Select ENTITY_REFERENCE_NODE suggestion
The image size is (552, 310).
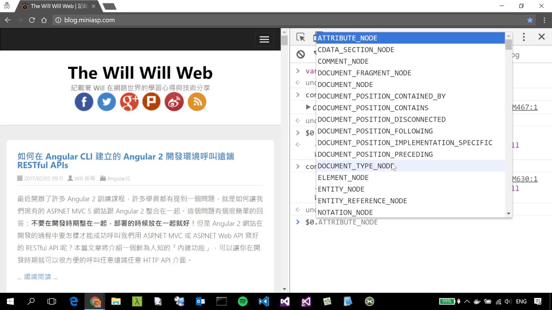411,201
